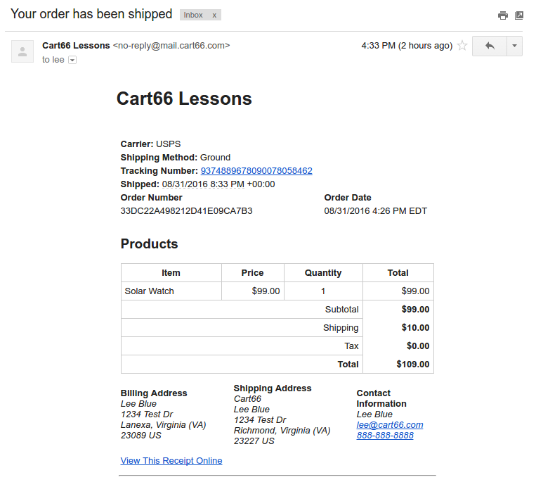The width and height of the screenshot is (536, 494).
Task: Click the billing city Lanexa, Virginia (VA)
Action: pos(164,425)
